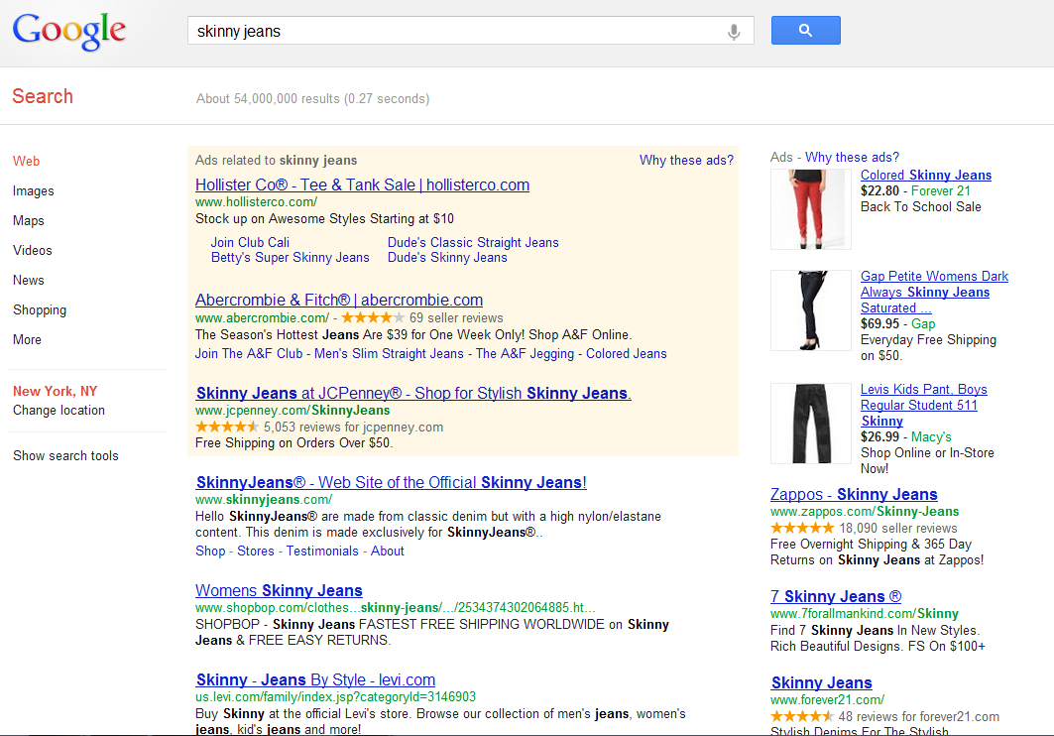Screen dimensions: 1054x736
Task: Open 7 Skinny Jeans ad title
Action: click(x=836, y=597)
